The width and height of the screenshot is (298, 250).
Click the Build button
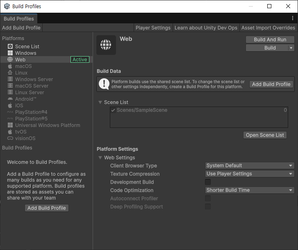267,48
